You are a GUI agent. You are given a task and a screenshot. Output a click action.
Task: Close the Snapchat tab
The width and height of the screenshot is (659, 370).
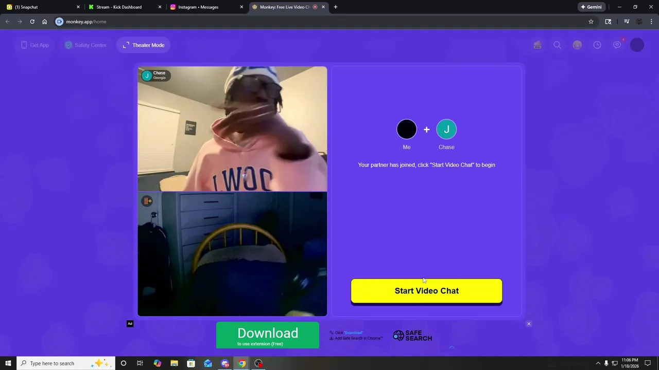coord(78,7)
